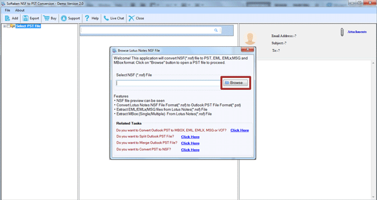Screen dimensions: 377x200
Task: Click the paperclip attachments icon
Action: [342, 32]
